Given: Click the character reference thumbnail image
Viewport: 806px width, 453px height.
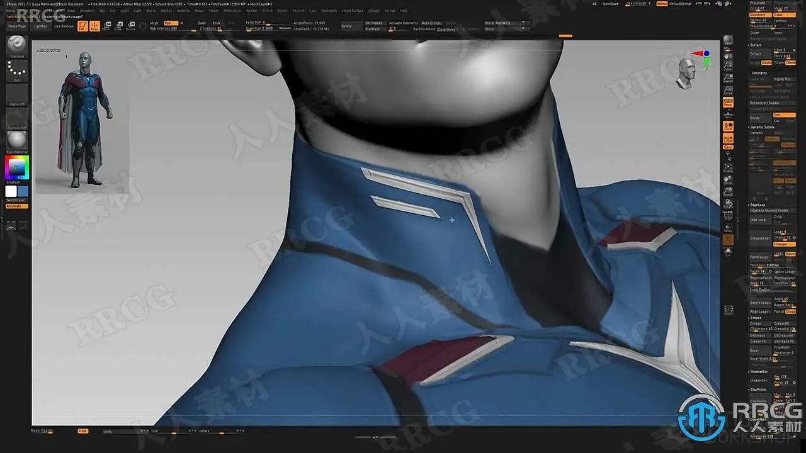Looking at the screenshot, I should click(82, 120).
